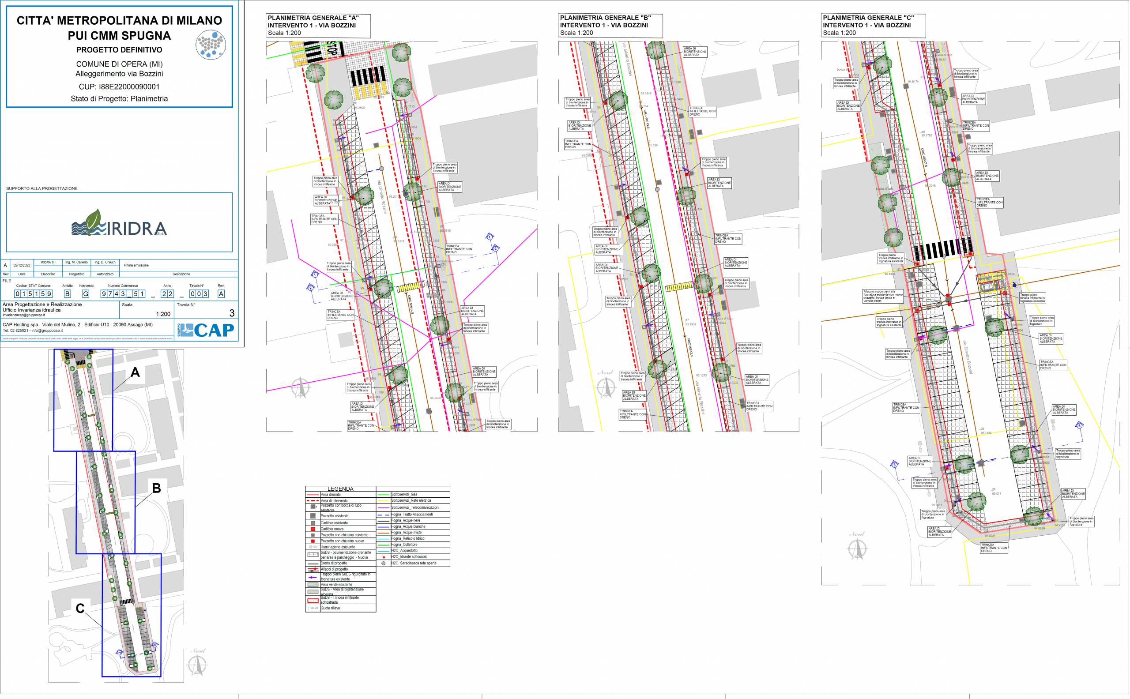The height and width of the screenshot is (699, 1130).
Task: Click the Sottoservizi_Telecomunicazioni magenta line swatch
Action: (383, 507)
